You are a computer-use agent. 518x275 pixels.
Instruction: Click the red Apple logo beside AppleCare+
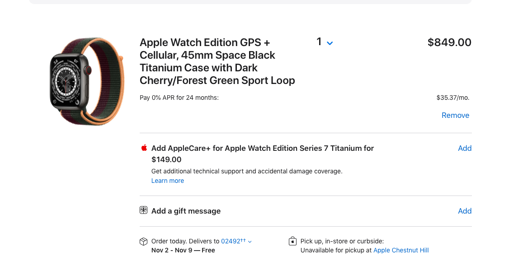pyautogui.click(x=144, y=148)
